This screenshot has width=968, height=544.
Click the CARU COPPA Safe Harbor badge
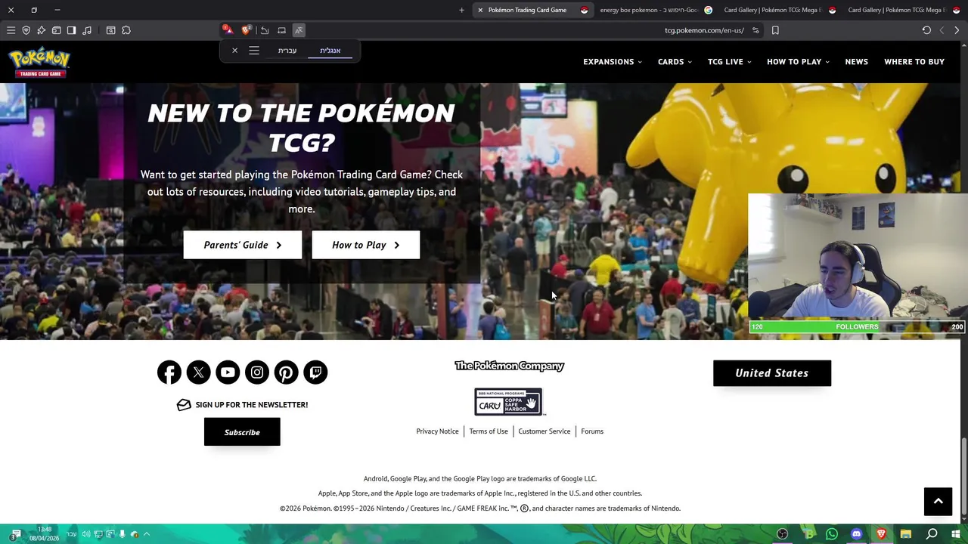(x=508, y=402)
